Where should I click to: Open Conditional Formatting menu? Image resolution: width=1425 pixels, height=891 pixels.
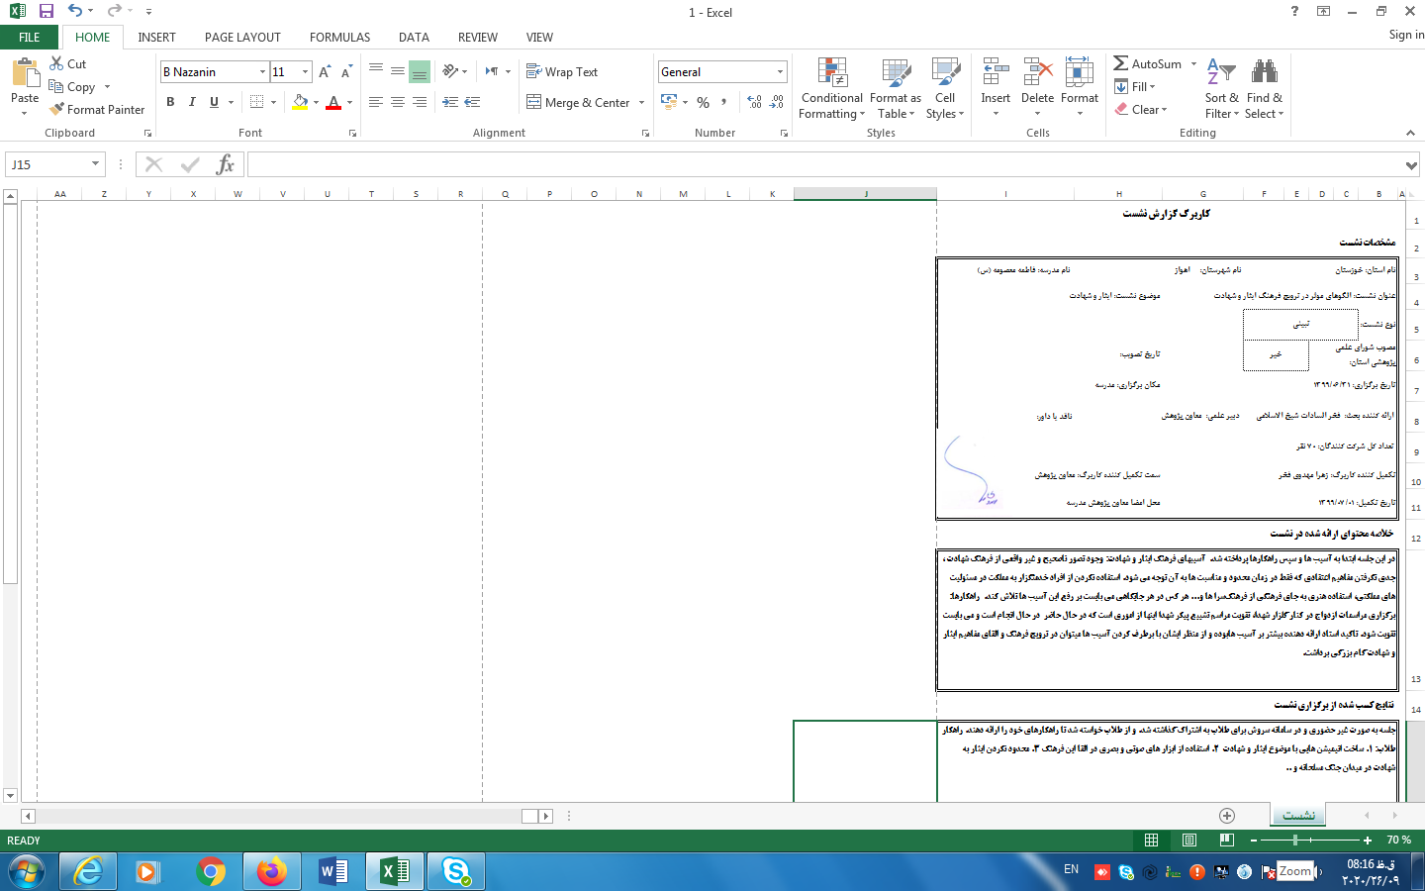[831, 89]
